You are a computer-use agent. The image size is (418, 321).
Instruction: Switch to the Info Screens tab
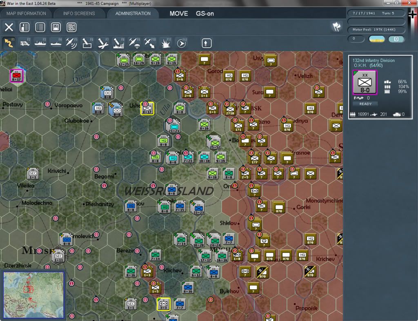pyautogui.click(x=79, y=13)
